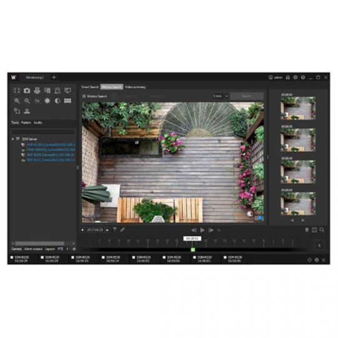
Task: Click the bookmark icon above the timeline
Action: (x=307, y=230)
